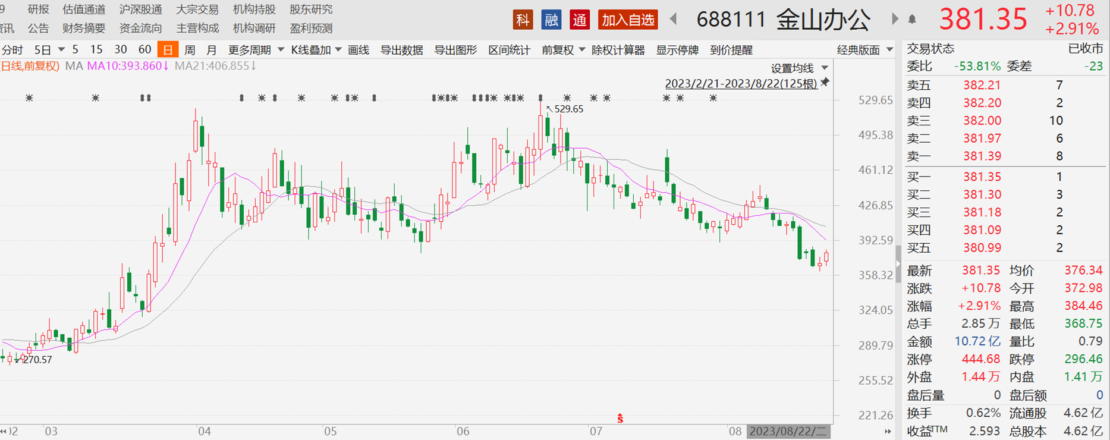Open the 更多周期 dropdown
1110x440 pixels.
tap(256, 50)
